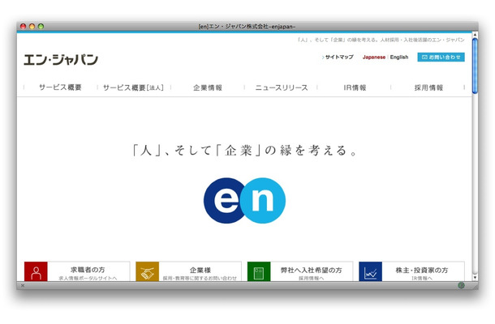Image resolution: width=495 pixels, height=324 pixels.
Task: Open the サービス概要[法人] menu
Action: click(x=133, y=87)
